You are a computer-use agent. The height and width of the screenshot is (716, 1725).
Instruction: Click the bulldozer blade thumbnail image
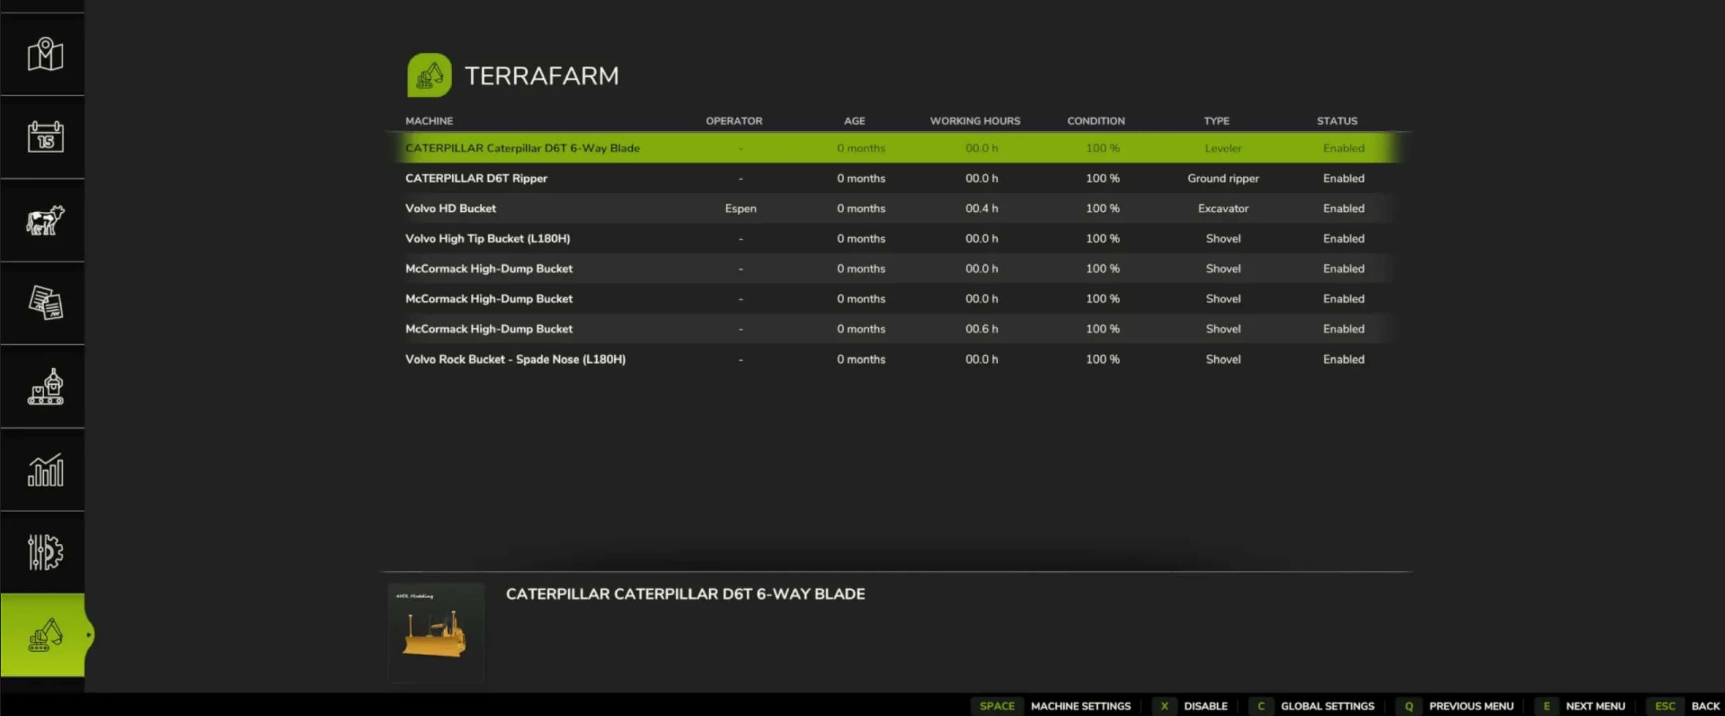[x=435, y=632]
